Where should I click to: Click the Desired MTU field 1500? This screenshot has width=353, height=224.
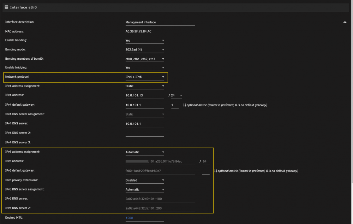144,218
